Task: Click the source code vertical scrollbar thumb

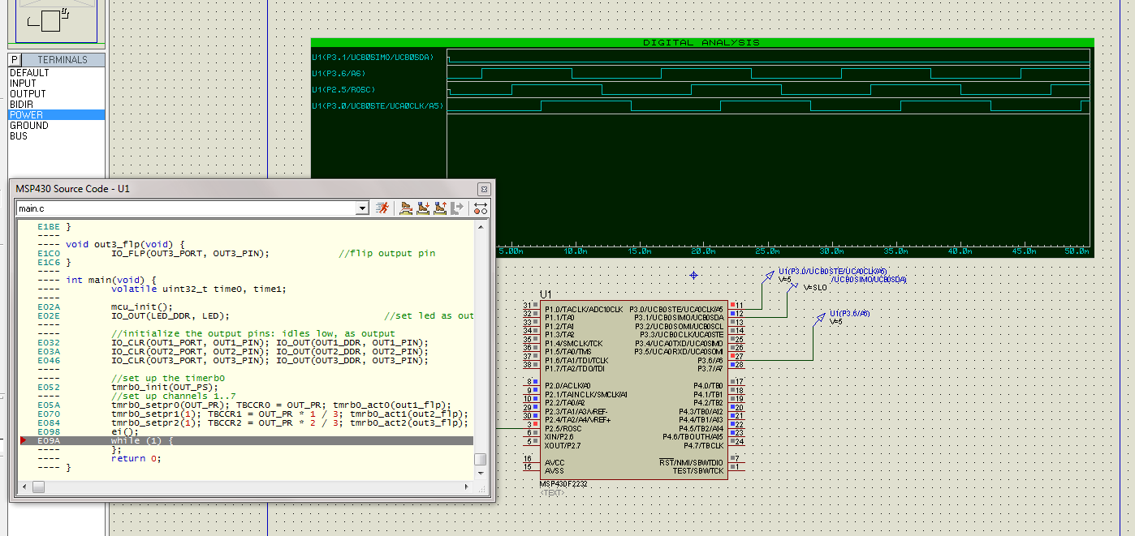Action: (481, 459)
